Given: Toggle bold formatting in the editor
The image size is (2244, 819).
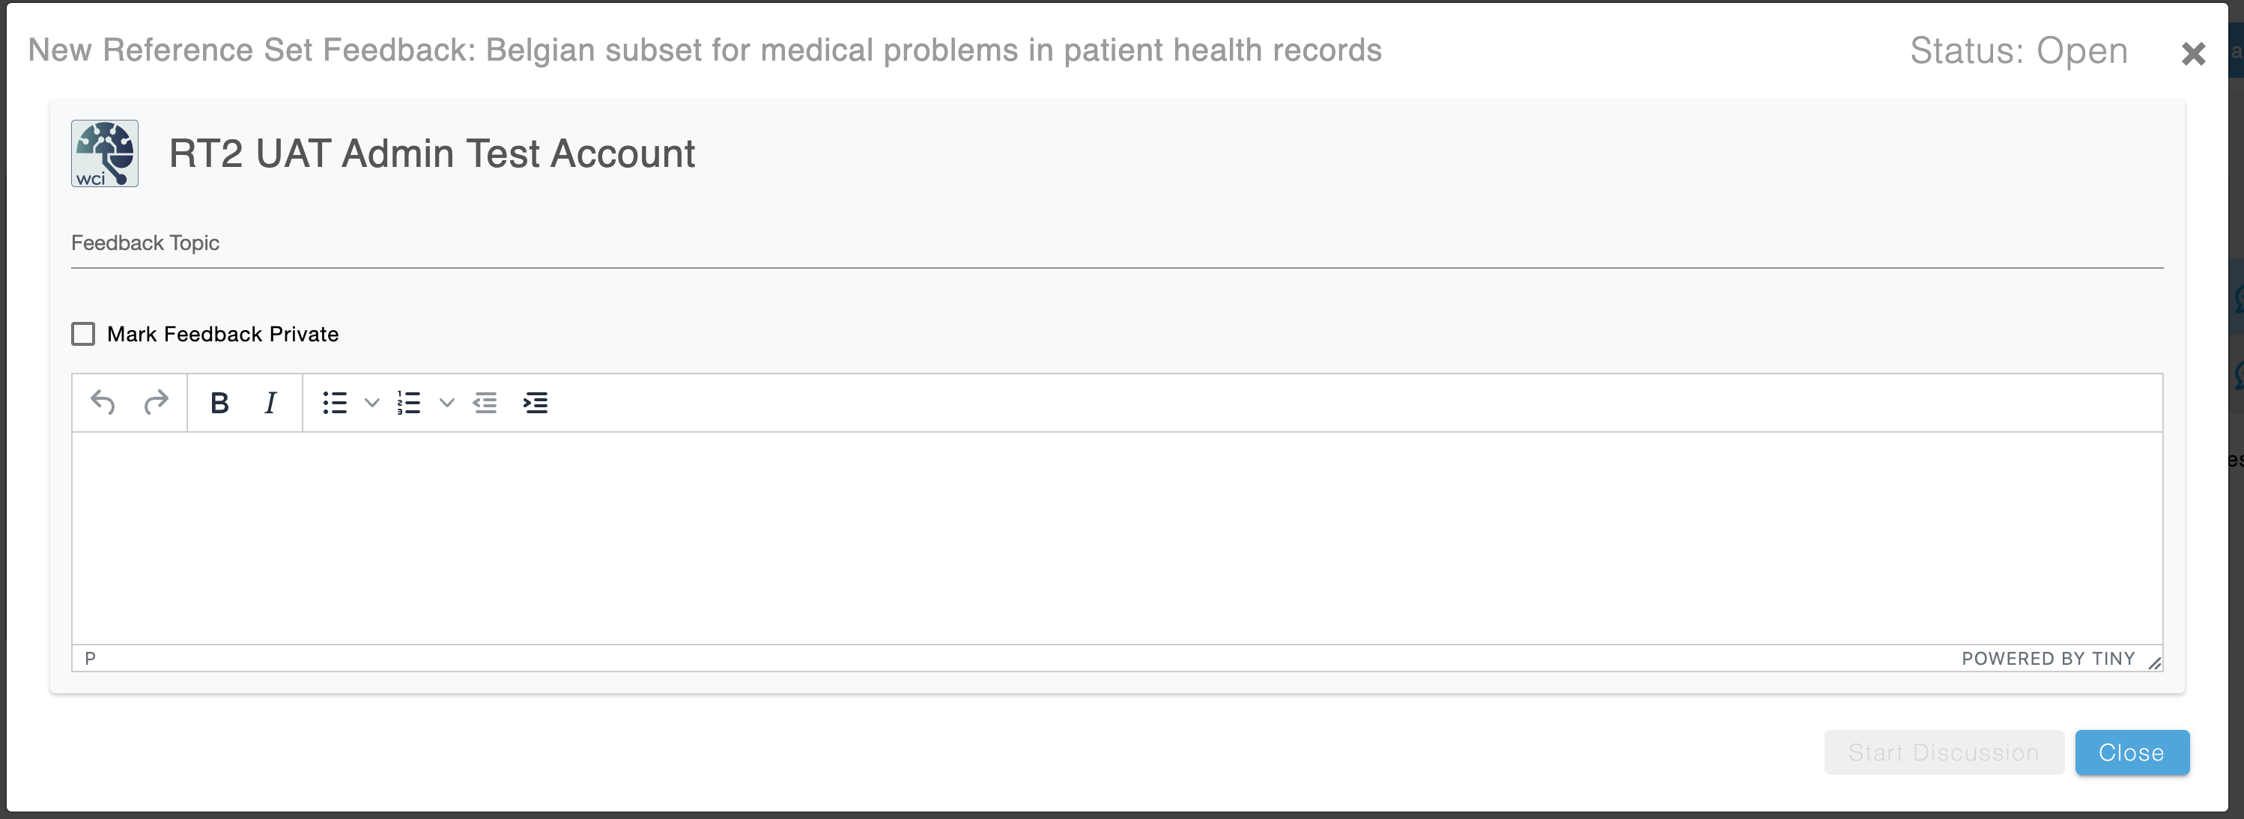Looking at the screenshot, I should (x=219, y=403).
